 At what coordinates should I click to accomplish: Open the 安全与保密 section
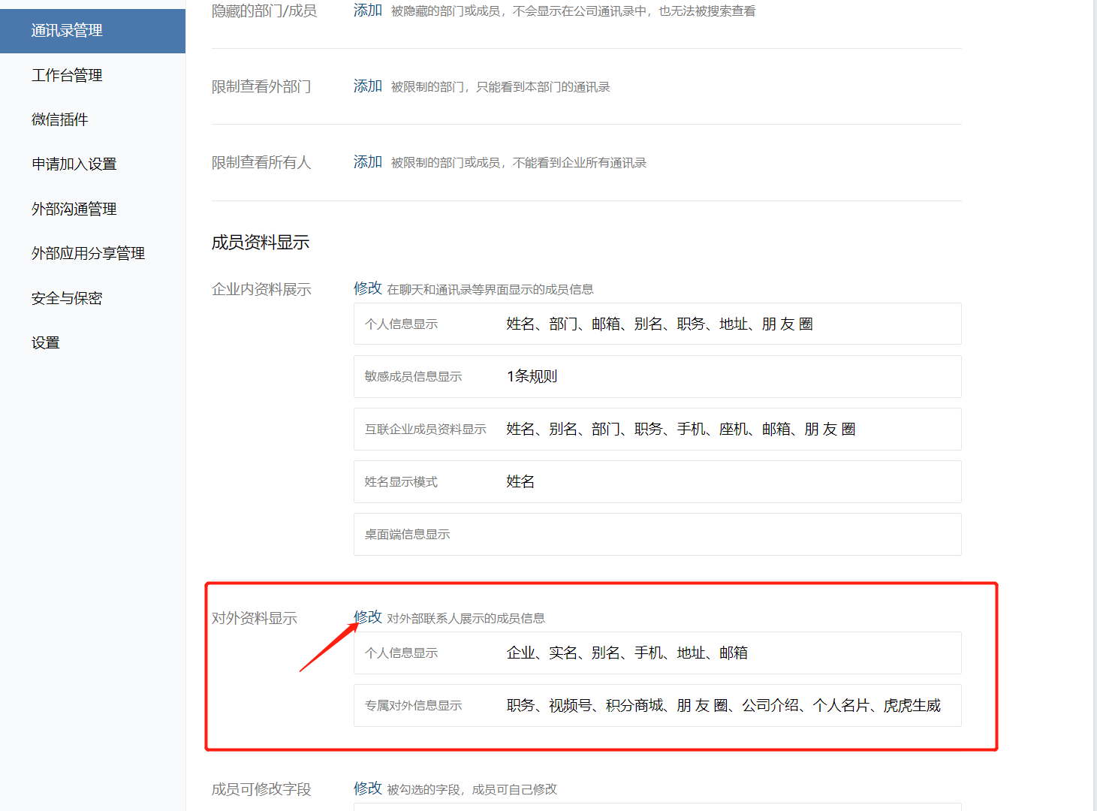(67, 297)
